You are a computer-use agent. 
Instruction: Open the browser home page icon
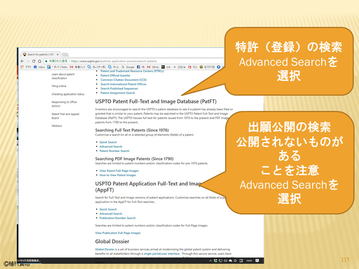pos(39,61)
